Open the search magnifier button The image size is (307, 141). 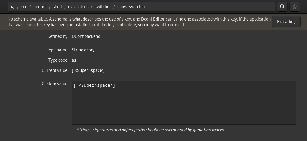282,7
